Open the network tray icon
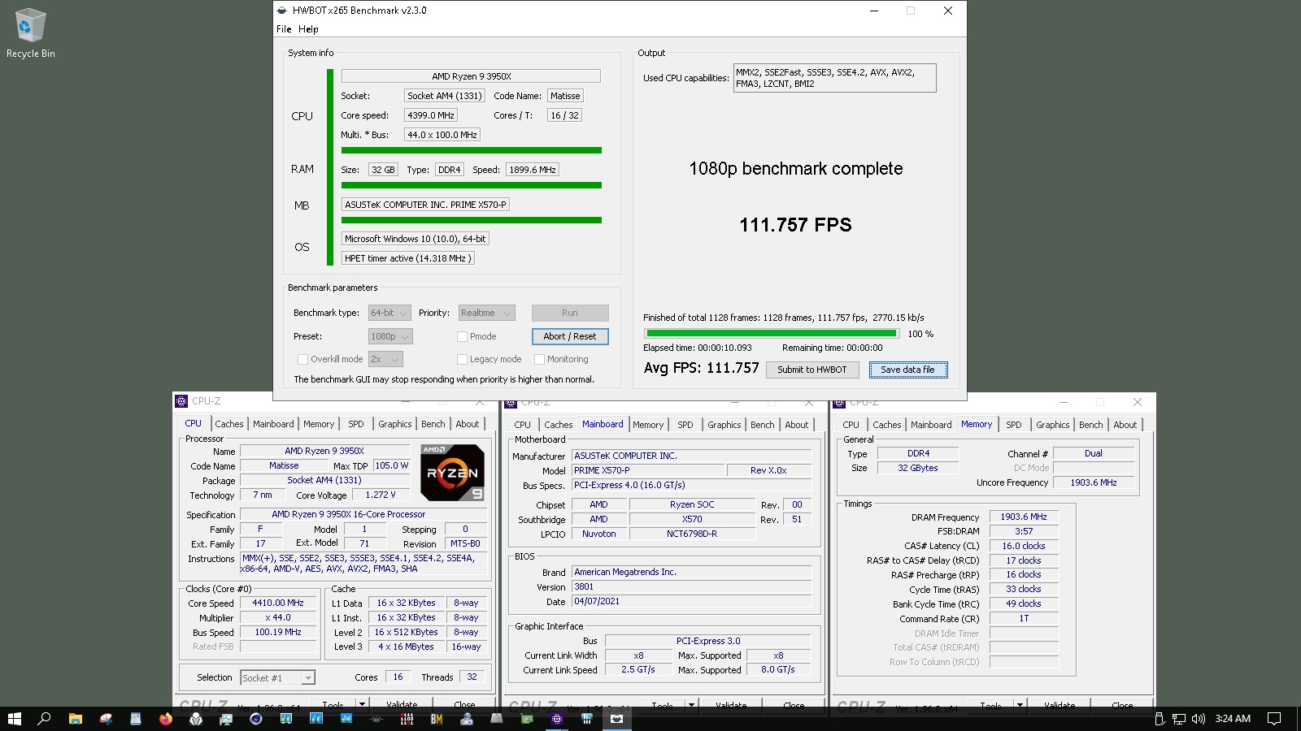 [x=1179, y=719]
